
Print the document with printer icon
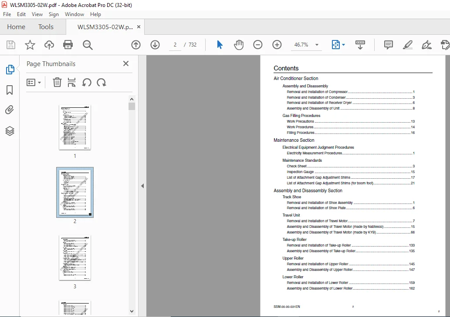(x=68, y=45)
